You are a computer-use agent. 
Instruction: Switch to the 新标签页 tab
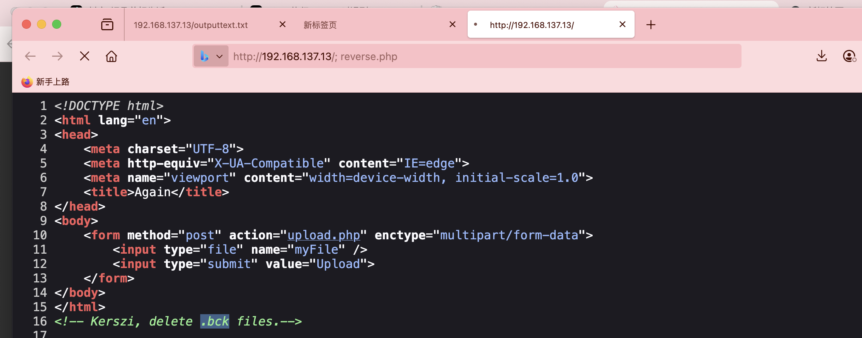coord(320,25)
